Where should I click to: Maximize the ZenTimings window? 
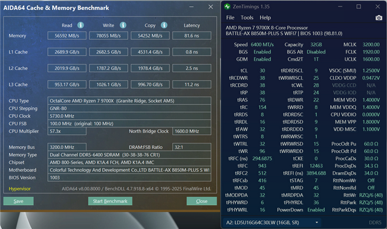pyautogui.click(x=359, y=7)
